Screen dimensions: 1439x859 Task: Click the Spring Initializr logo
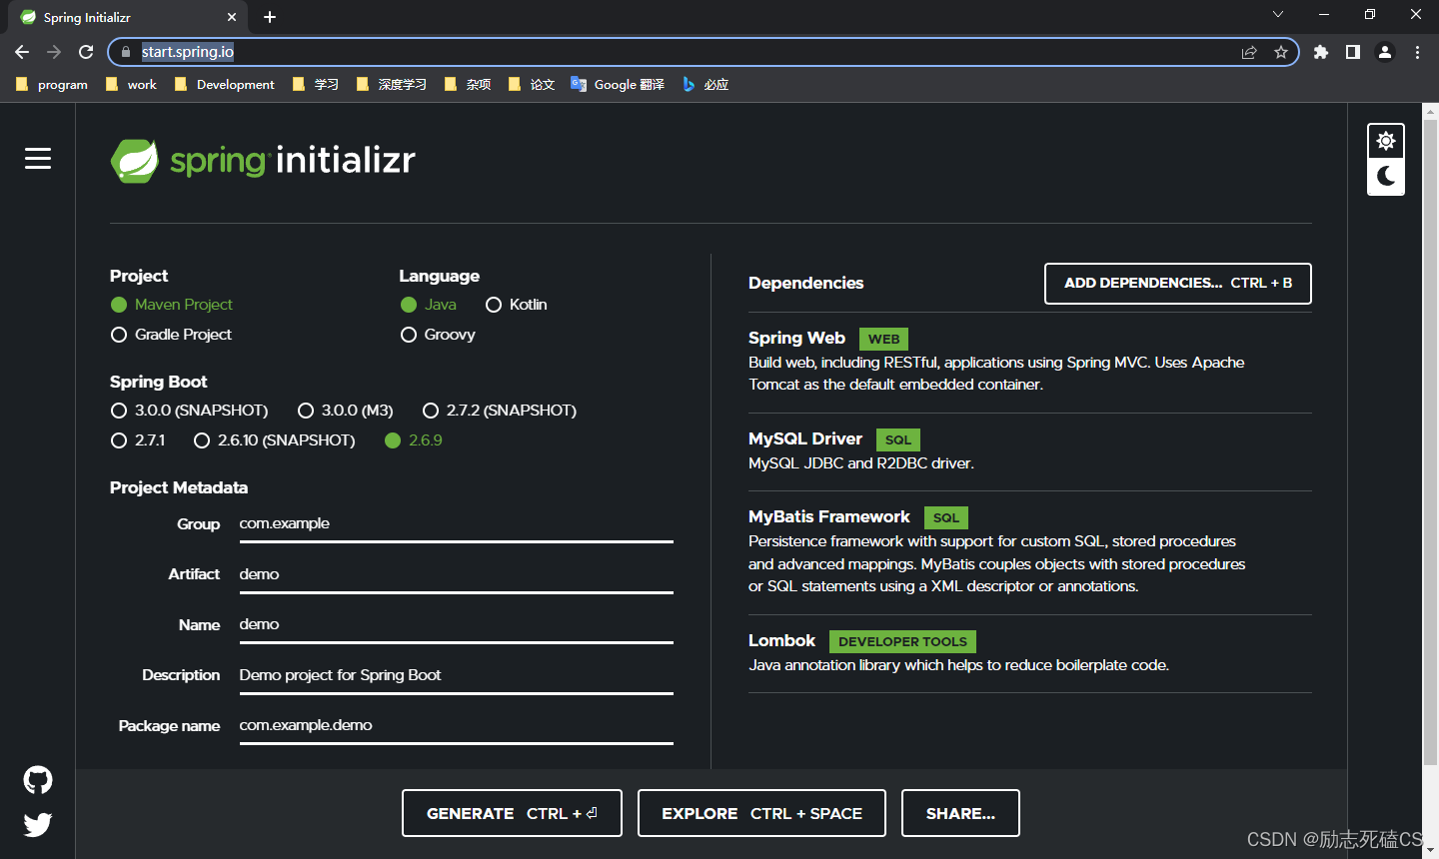(263, 161)
